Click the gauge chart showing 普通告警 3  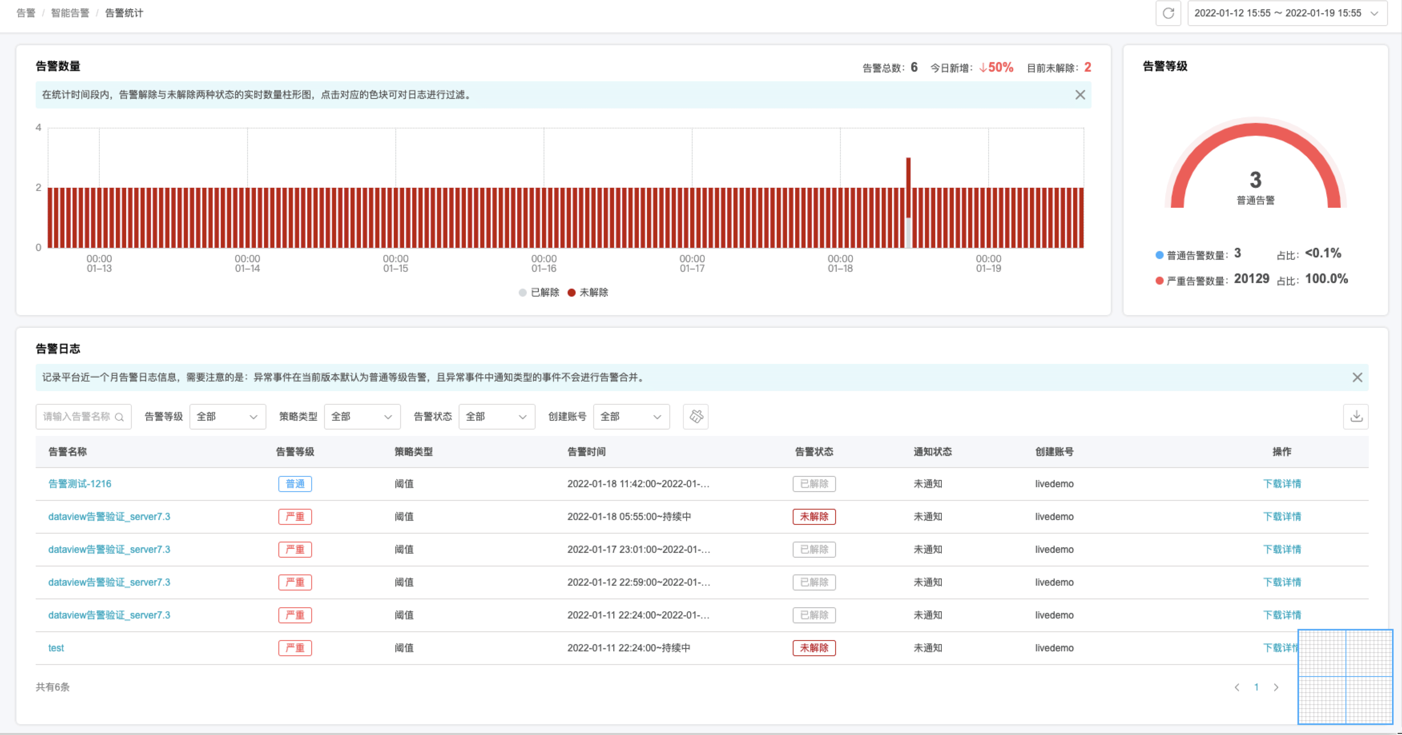coord(1252,176)
